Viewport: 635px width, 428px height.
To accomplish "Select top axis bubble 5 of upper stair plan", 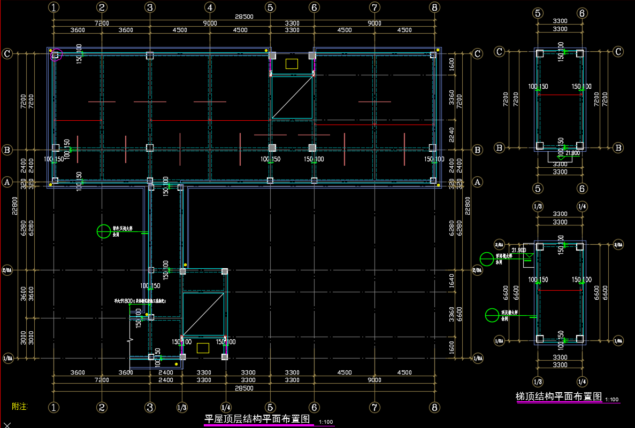I will click(x=538, y=13).
